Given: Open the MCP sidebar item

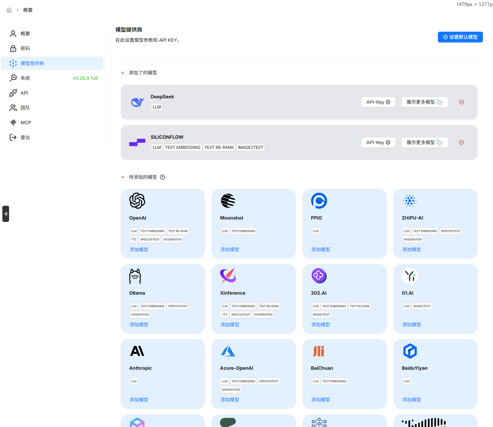Looking at the screenshot, I should pyautogui.click(x=52, y=123).
